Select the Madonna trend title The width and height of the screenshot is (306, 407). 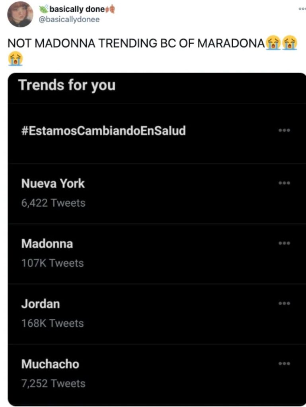click(47, 243)
